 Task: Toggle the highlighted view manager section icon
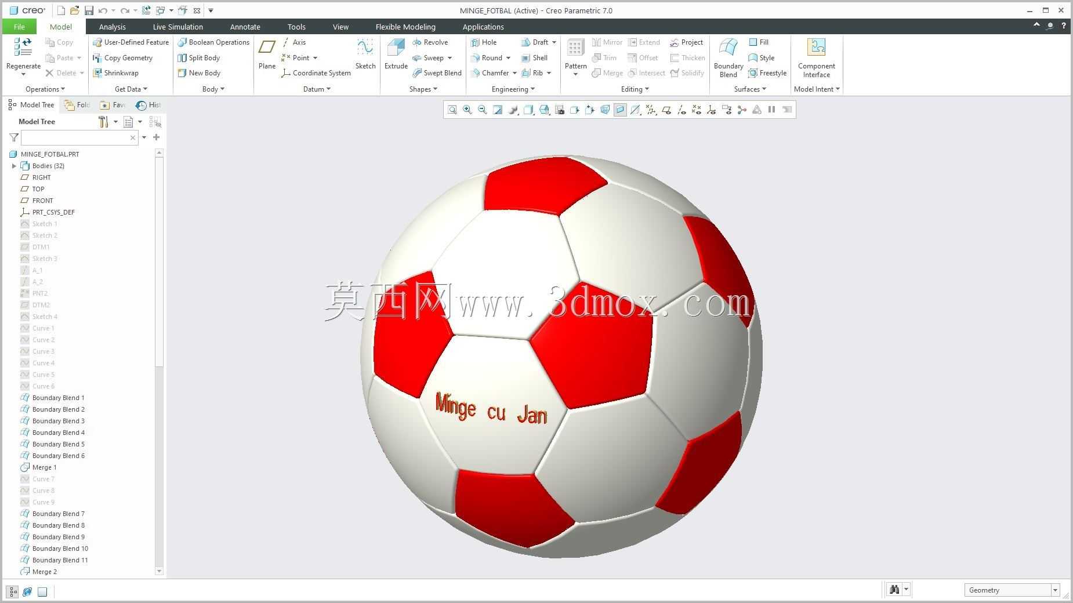tap(620, 110)
